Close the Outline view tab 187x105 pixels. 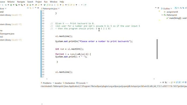click(x=171, y=8)
